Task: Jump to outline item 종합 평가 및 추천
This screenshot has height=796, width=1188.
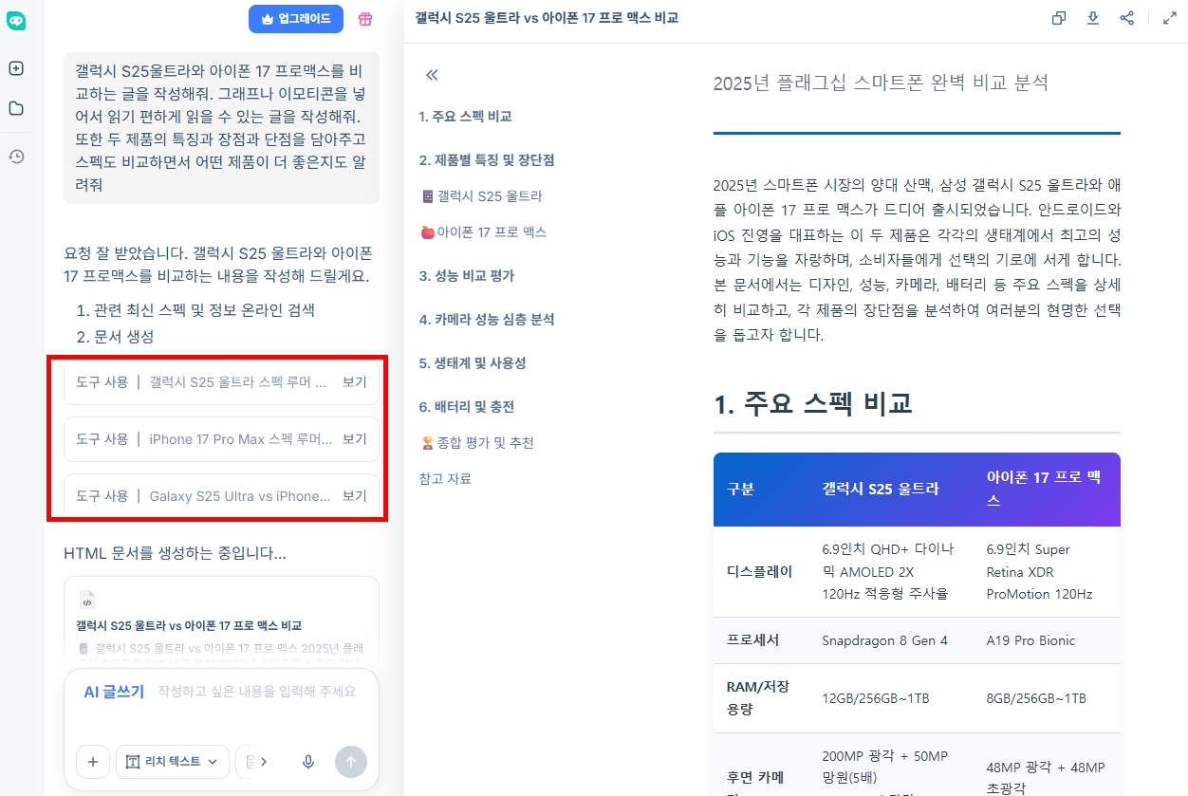Action: coord(477,443)
